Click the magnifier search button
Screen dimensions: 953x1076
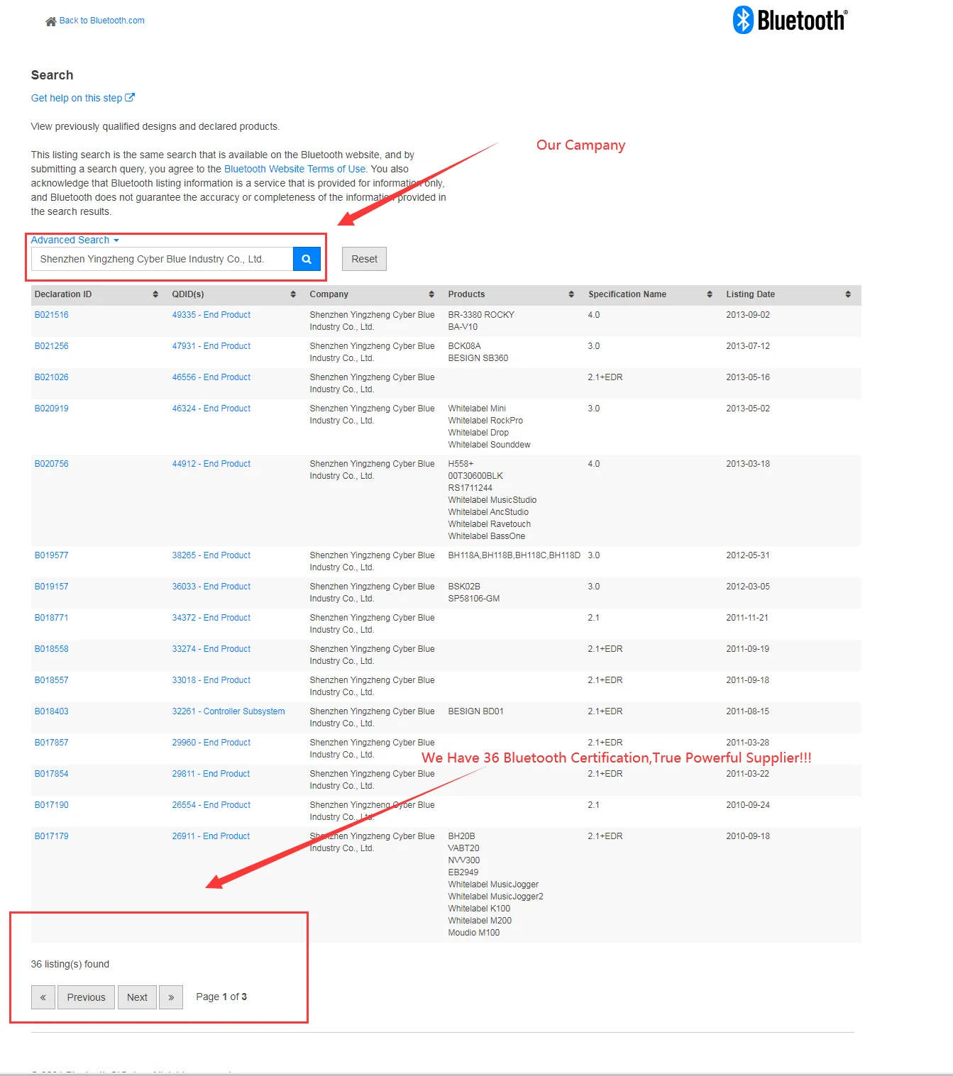[x=307, y=259]
